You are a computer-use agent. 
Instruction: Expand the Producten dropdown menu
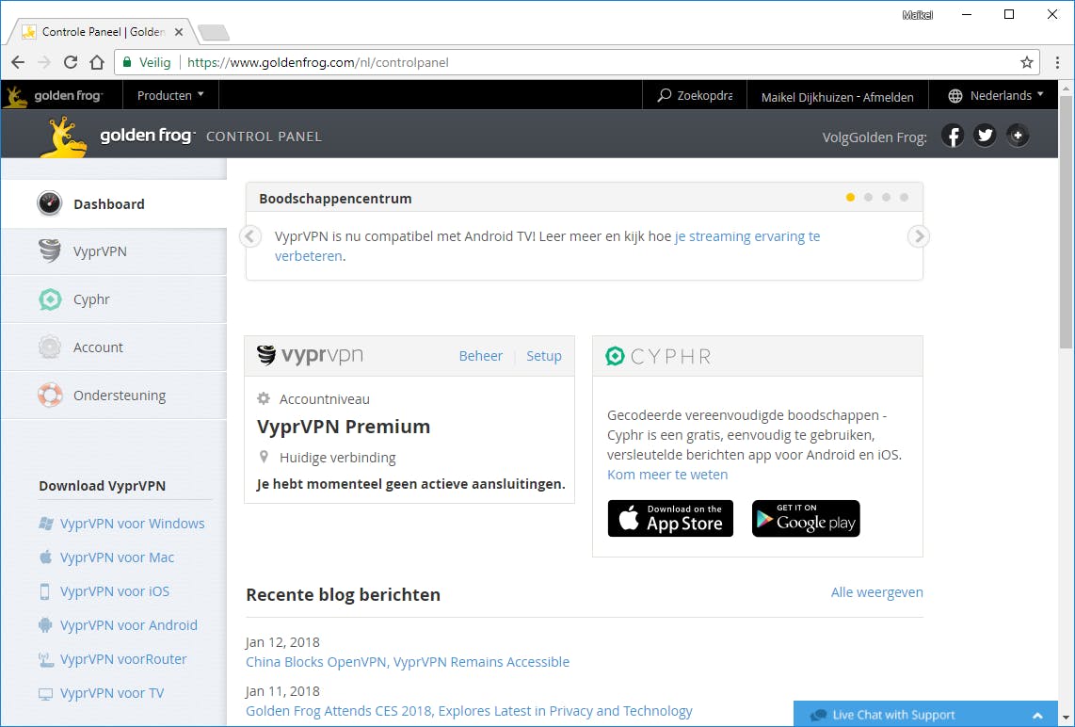point(170,95)
